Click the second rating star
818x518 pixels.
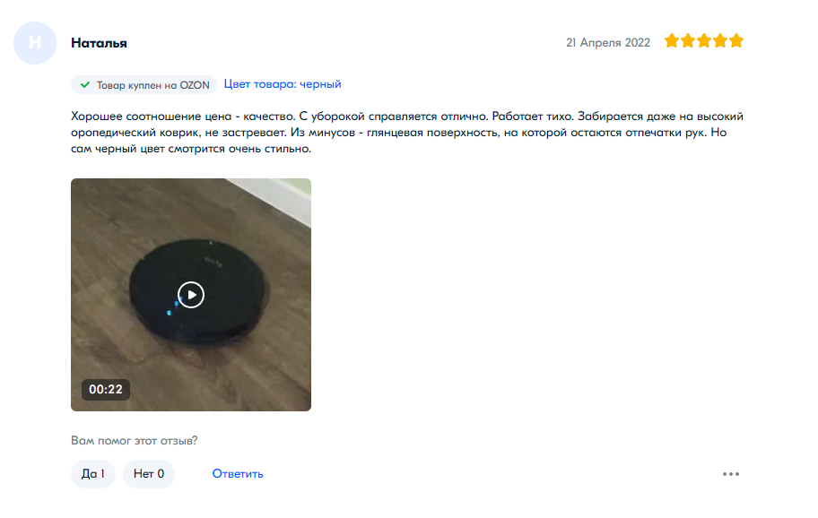point(688,40)
